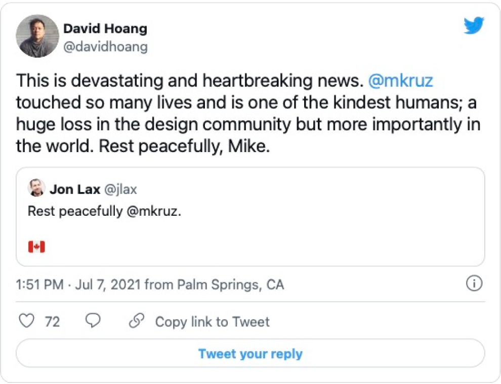Open the tweet info icon
The height and width of the screenshot is (384, 501).
474,284
